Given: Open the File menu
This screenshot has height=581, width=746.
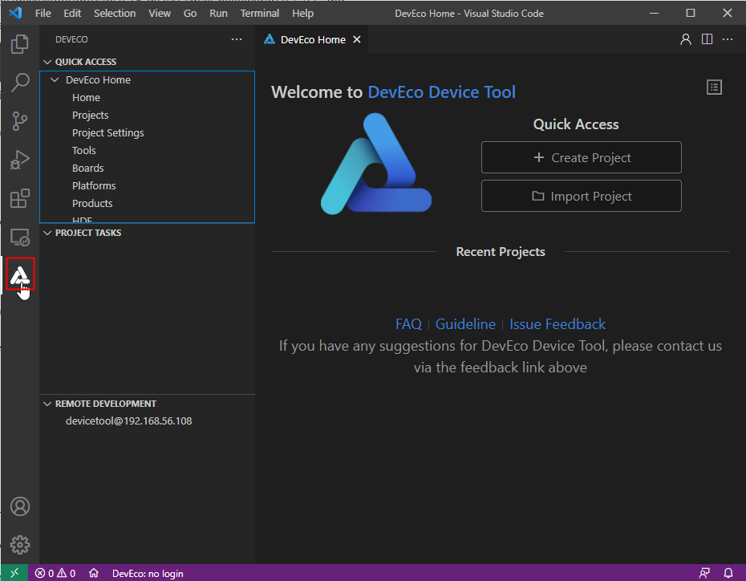Looking at the screenshot, I should (x=43, y=14).
